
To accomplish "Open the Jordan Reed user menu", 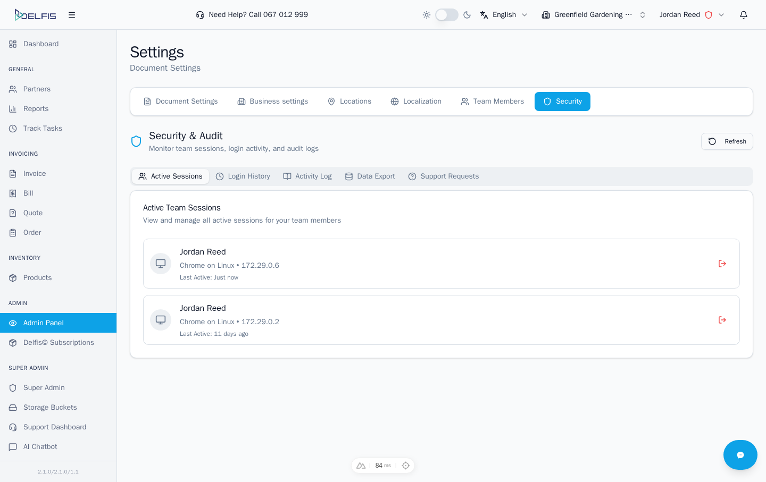I will pos(692,15).
